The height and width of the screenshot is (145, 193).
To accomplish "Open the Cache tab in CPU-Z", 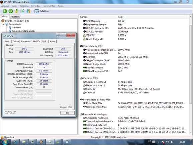I will point(16,41).
